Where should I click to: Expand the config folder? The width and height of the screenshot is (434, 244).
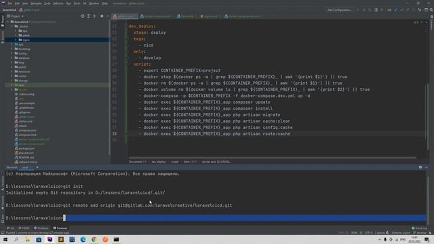12,54
